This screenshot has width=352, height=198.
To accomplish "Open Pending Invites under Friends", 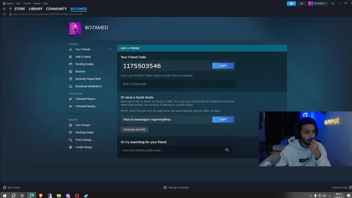I will pos(84,64).
